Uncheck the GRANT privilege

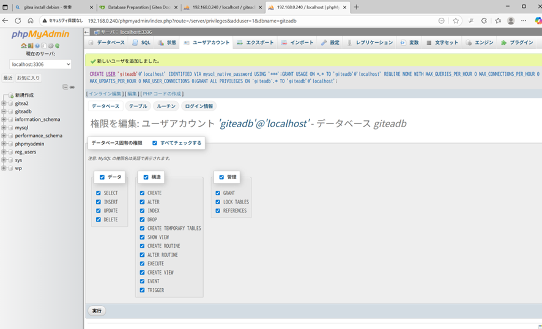[x=218, y=193]
